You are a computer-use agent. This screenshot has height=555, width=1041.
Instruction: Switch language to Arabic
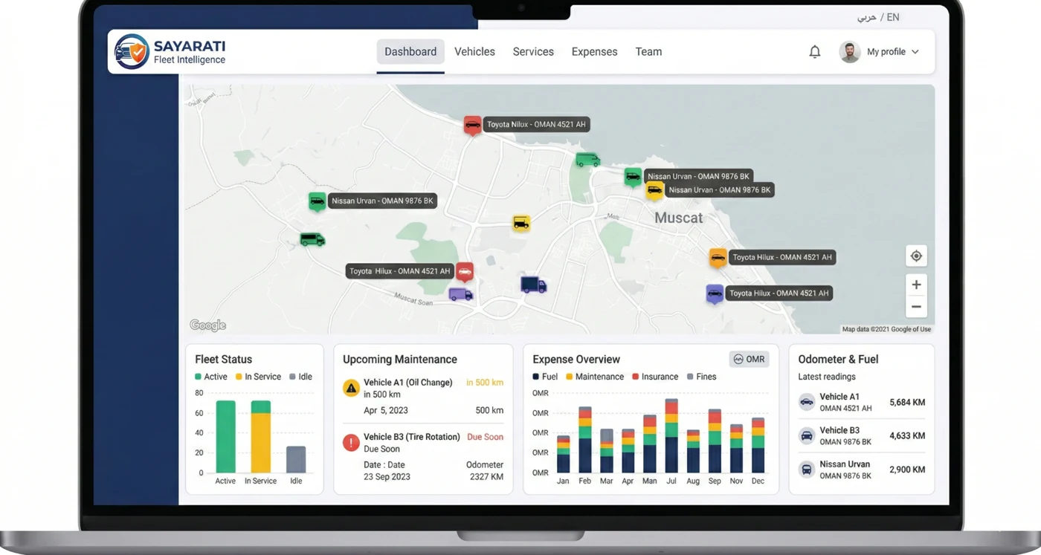pos(866,17)
